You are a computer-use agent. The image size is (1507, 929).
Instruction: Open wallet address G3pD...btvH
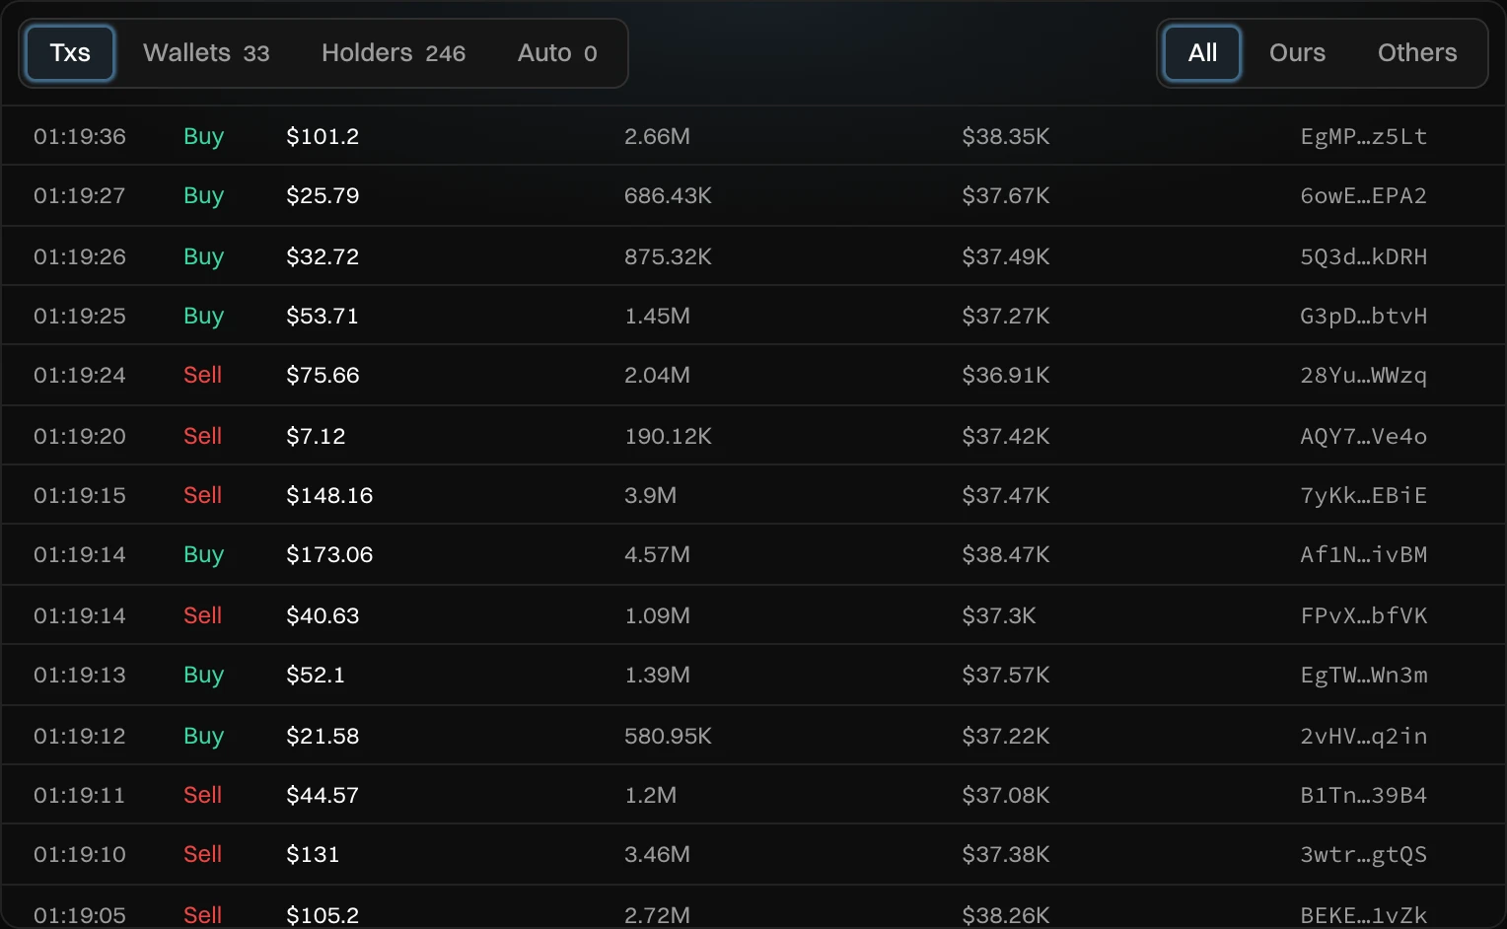pos(1364,316)
